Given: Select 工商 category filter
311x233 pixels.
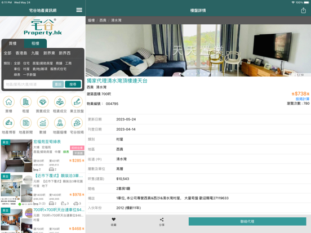Looking at the screenshot, I should pyautogui.click(x=68, y=63).
